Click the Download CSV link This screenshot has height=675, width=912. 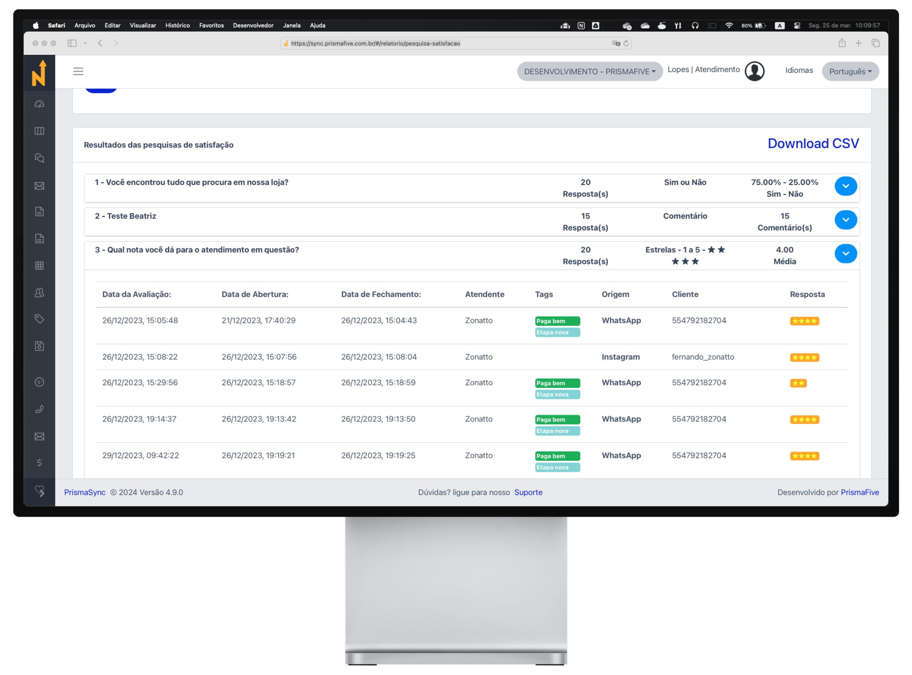[813, 143]
